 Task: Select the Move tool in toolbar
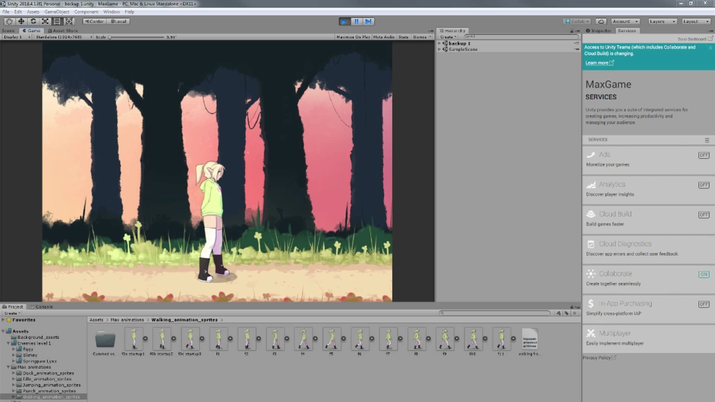click(x=20, y=21)
